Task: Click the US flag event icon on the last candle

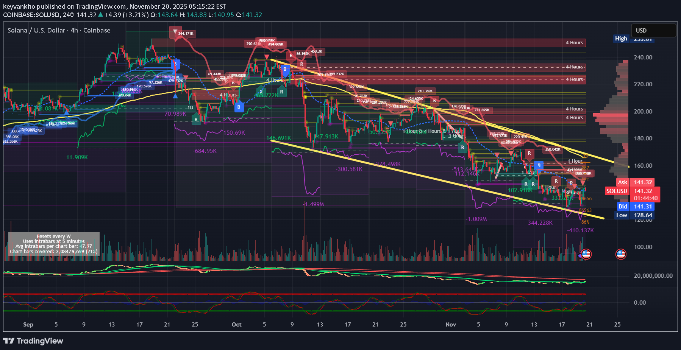Action: click(x=586, y=254)
